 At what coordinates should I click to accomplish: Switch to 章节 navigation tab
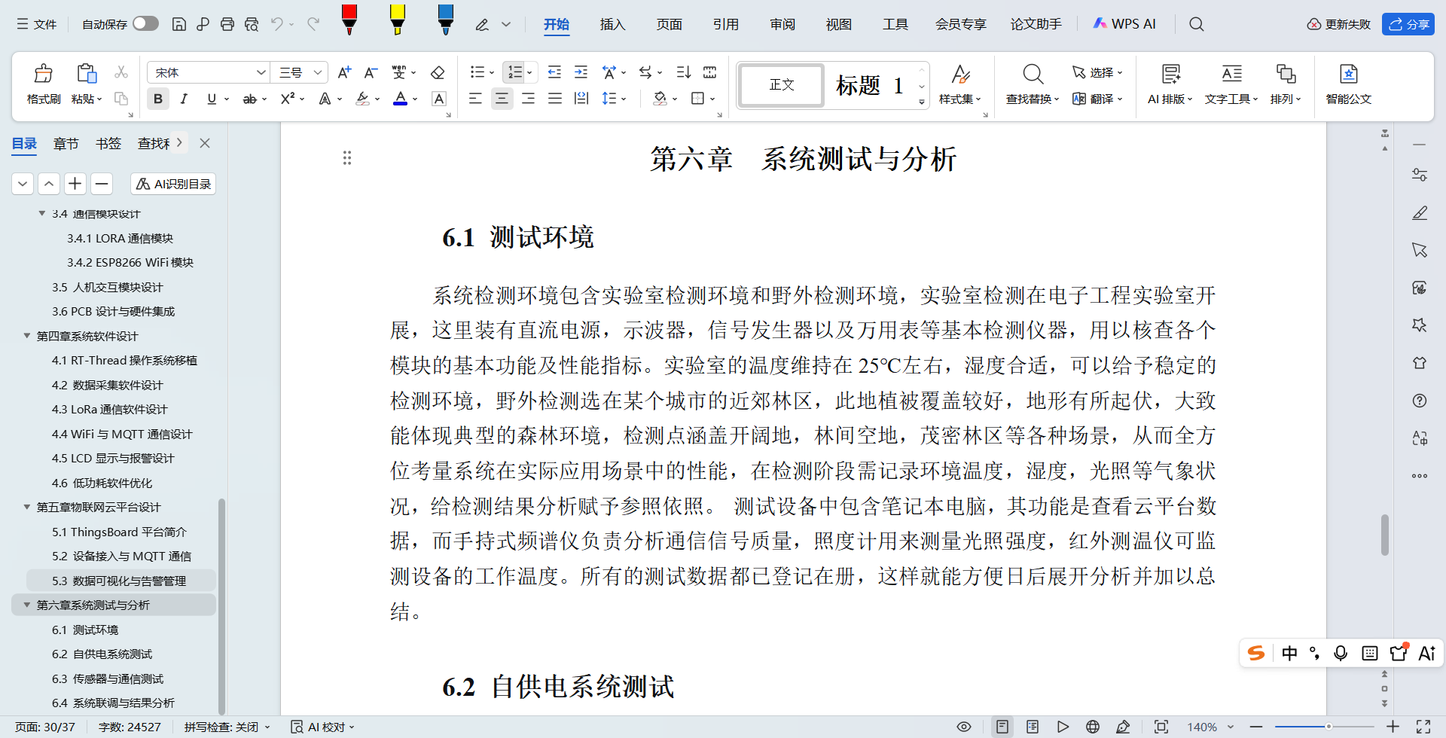[66, 143]
